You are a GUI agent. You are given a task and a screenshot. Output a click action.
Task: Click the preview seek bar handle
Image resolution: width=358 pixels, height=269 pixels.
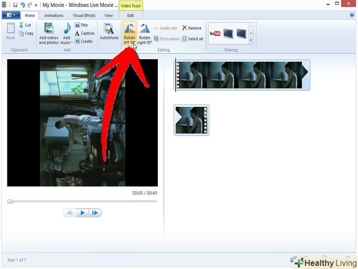(10, 202)
